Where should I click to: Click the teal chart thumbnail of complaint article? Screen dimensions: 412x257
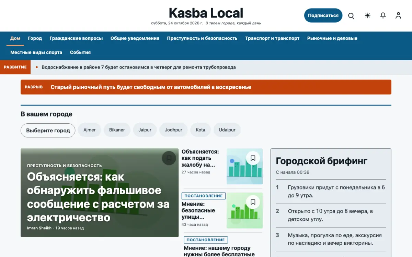pos(244,167)
